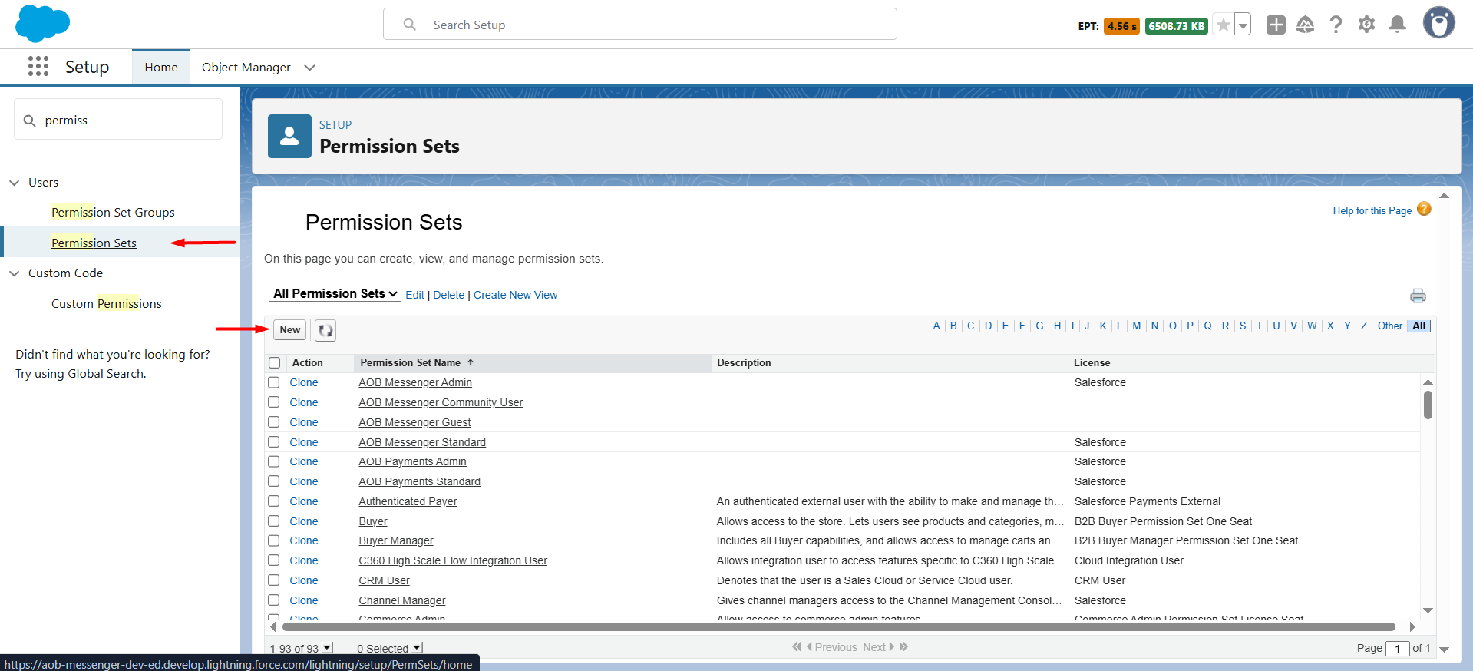Click the Salesforce cloud logo

42,23
